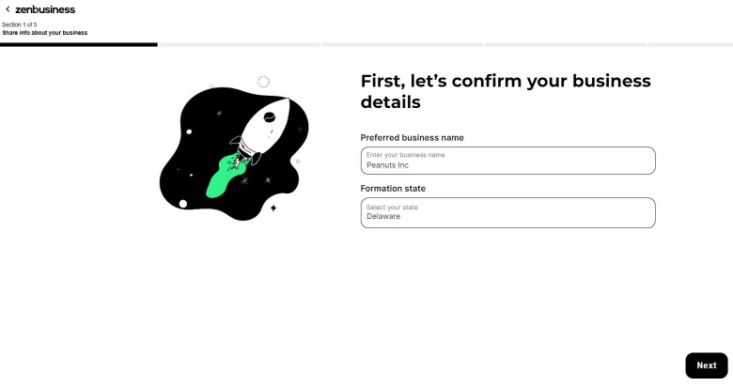
Task: Click the filled first progress bar segment
Action: click(79, 45)
